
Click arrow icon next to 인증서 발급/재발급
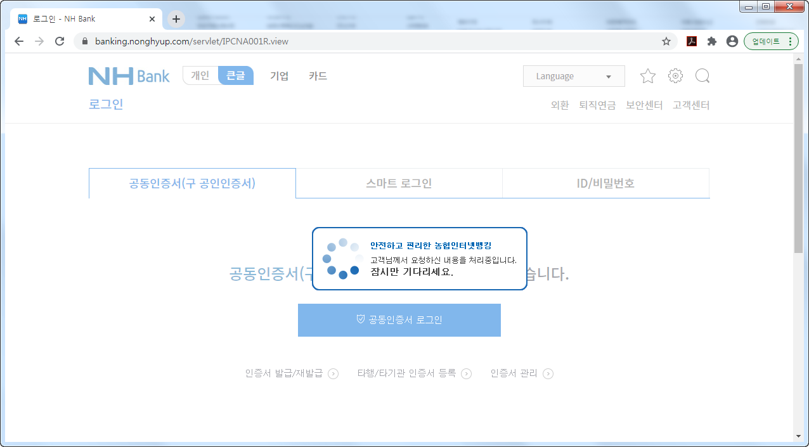[x=333, y=373]
